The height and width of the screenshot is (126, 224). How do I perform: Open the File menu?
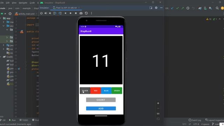click(x=2, y=3)
